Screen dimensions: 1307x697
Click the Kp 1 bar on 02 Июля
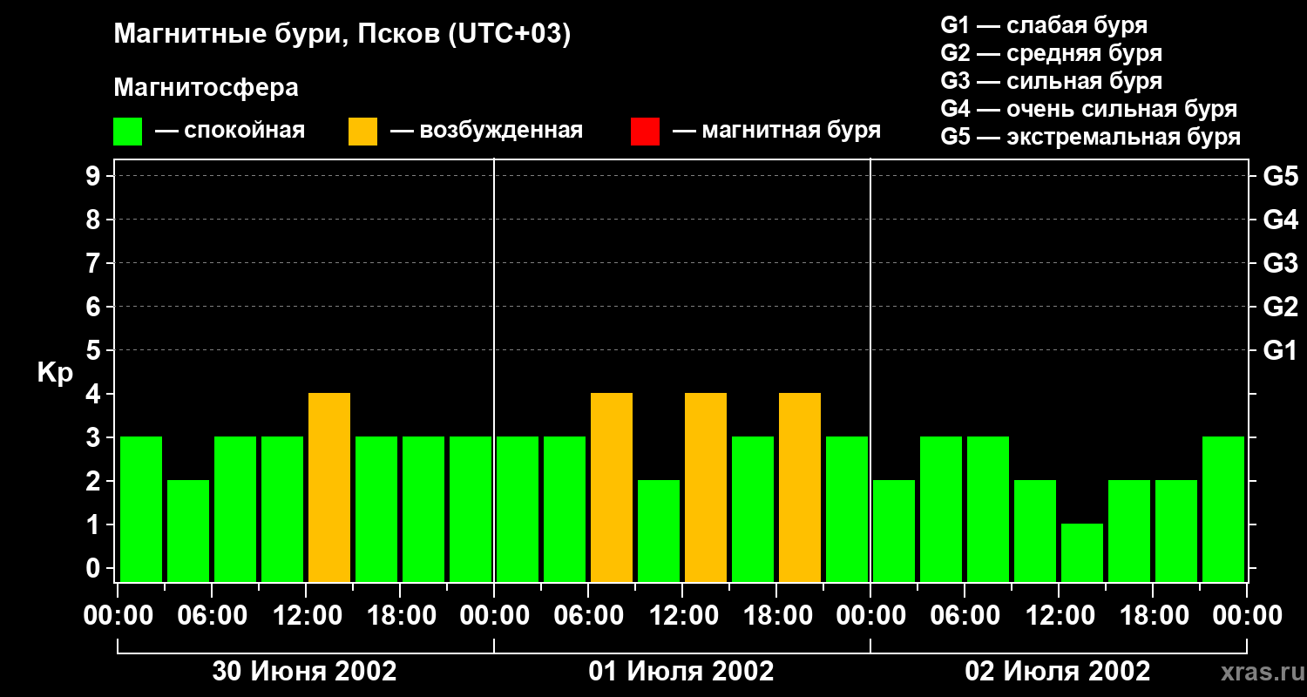pyautogui.click(x=1082, y=552)
